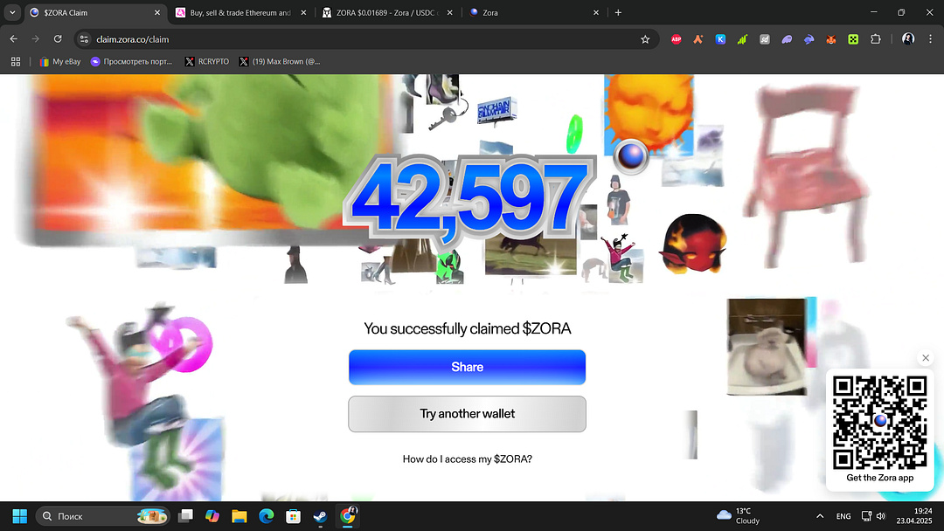
Task: Open the Просмотреть порт... bookmark
Action: click(x=131, y=61)
